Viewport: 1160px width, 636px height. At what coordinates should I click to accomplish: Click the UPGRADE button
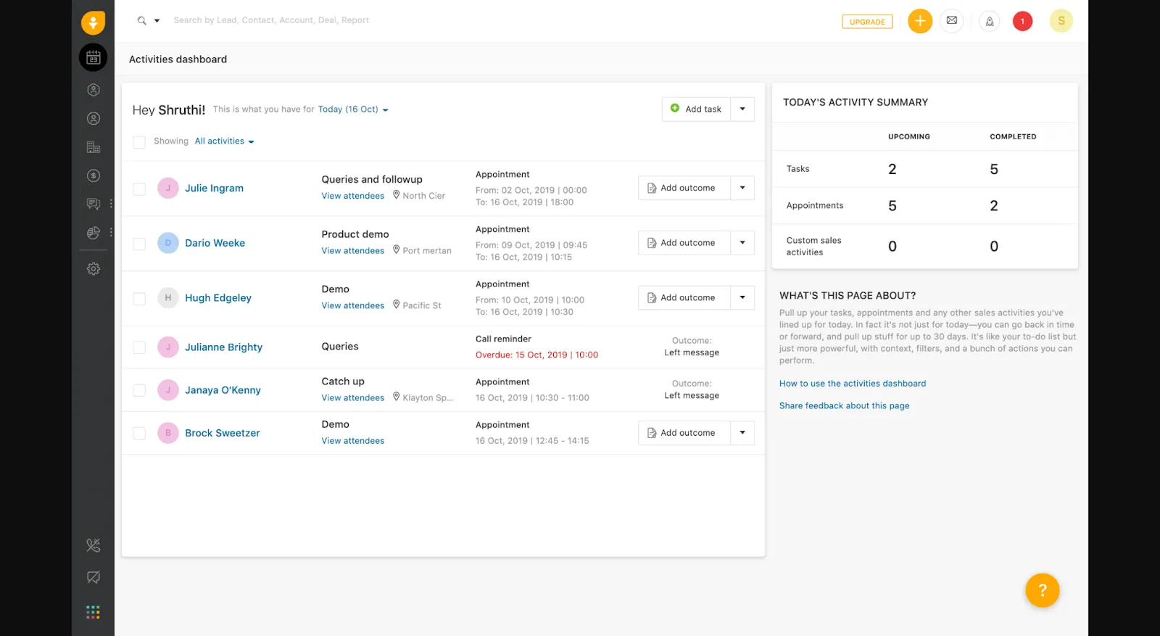867,22
